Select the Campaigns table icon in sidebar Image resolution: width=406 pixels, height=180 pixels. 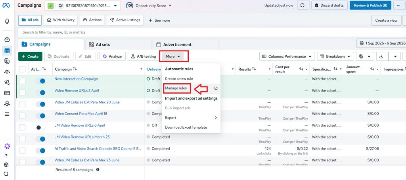7,51
